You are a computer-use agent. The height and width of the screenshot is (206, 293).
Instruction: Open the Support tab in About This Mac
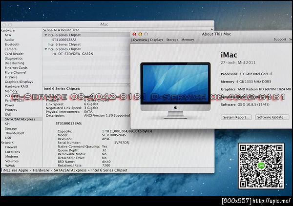[x=280, y=40]
